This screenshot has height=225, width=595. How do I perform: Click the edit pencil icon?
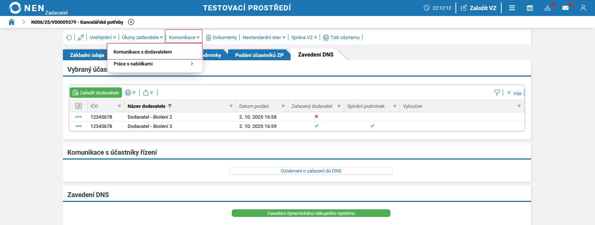81,38
